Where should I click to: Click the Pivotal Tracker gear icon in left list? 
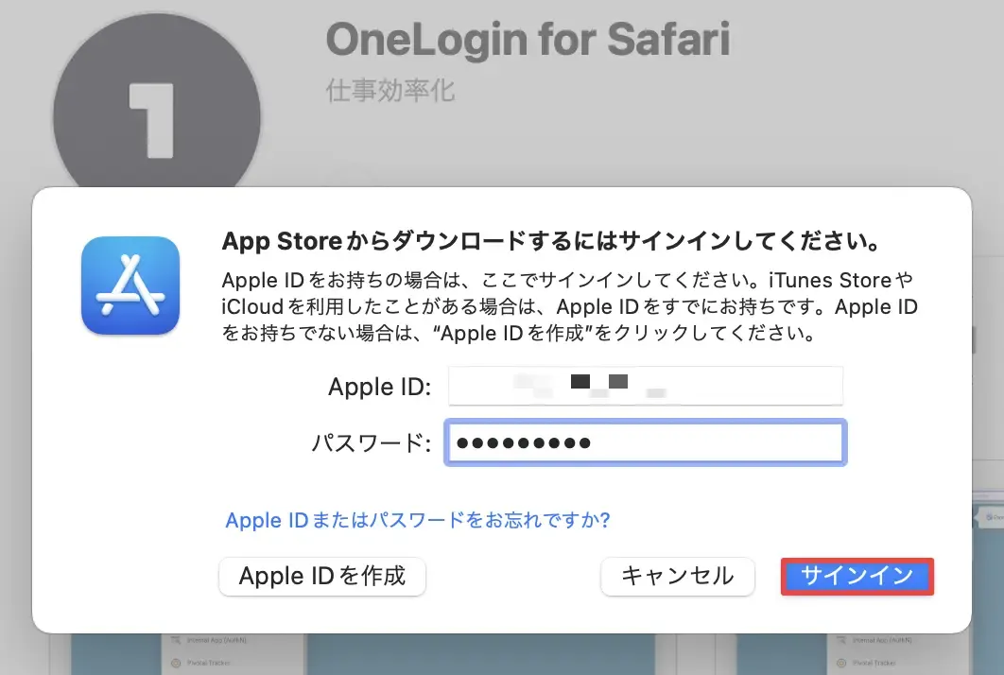coord(176,661)
